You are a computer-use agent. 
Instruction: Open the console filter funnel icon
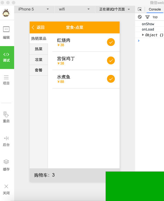point(147,17)
